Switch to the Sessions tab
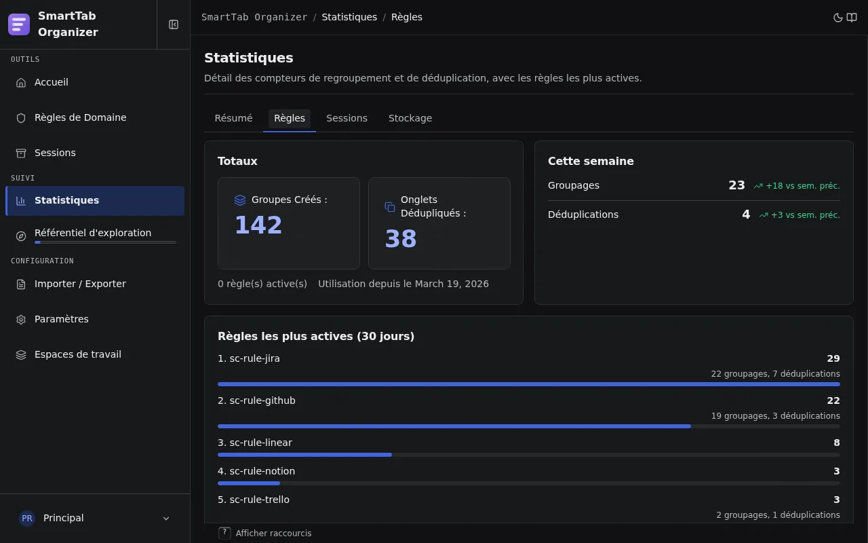Image resolution: width=868 pixels, height=543 pixels. 347,119
